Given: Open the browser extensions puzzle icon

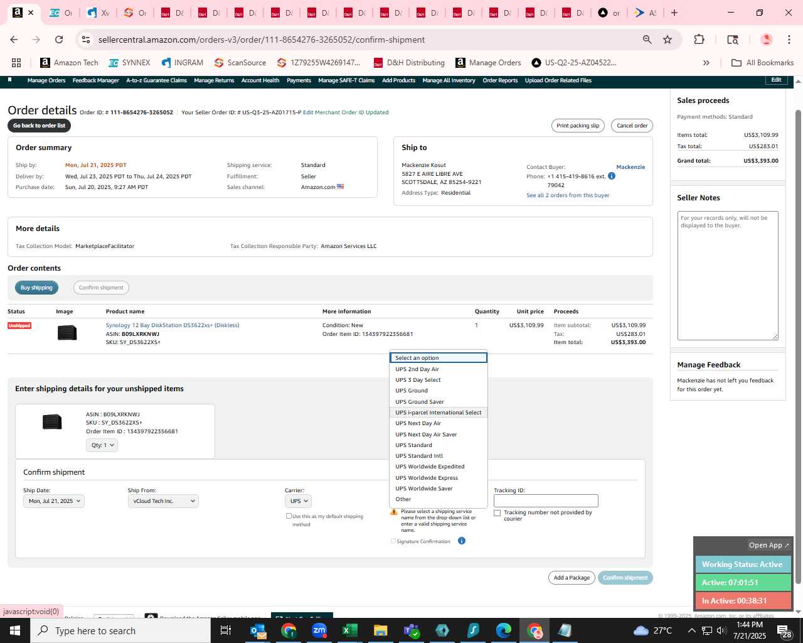Looking at the screenshot, I should (699, 40).
